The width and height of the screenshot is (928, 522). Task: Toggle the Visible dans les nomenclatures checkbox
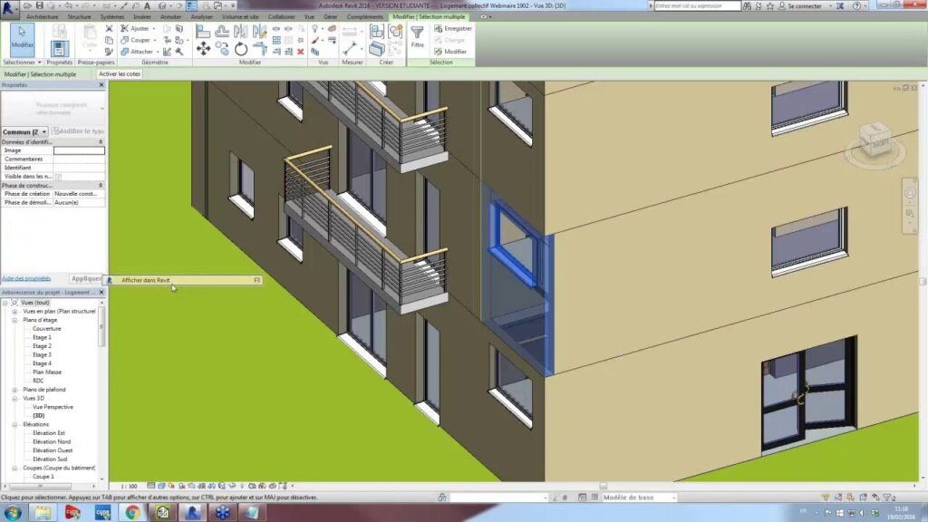[x=59, y=177]
